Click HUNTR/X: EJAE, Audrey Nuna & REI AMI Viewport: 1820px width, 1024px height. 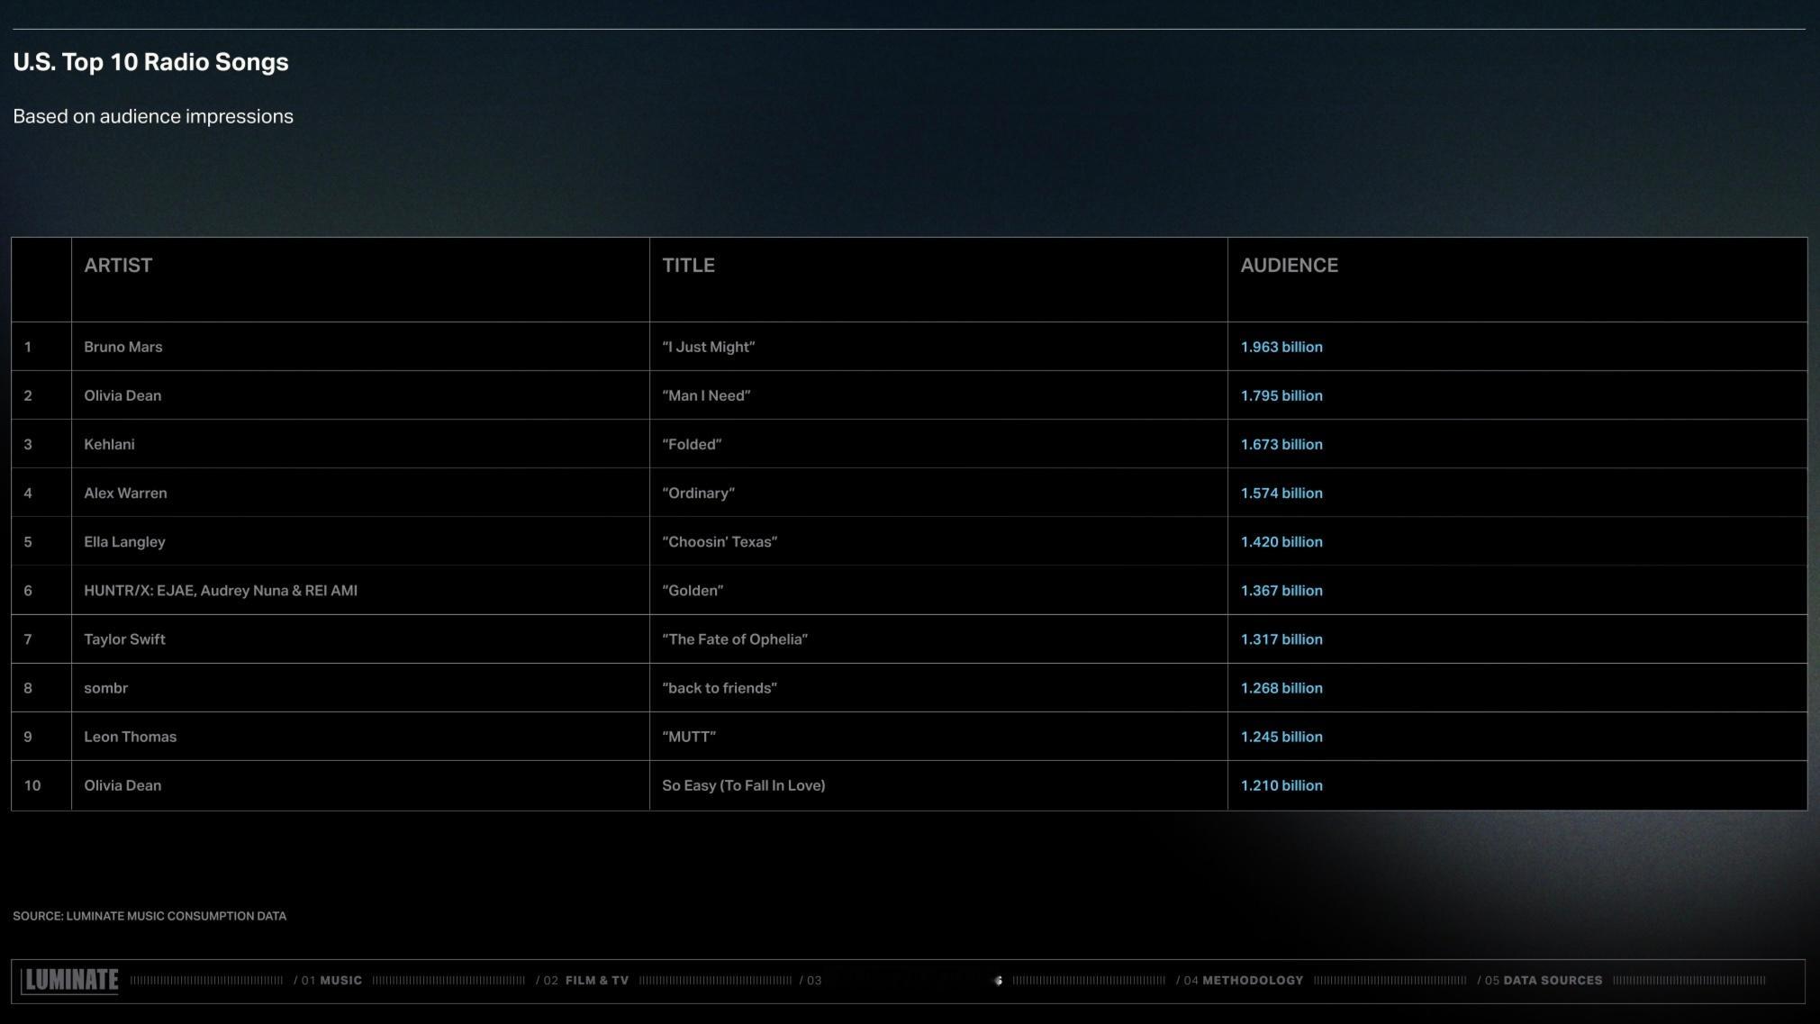221,591
